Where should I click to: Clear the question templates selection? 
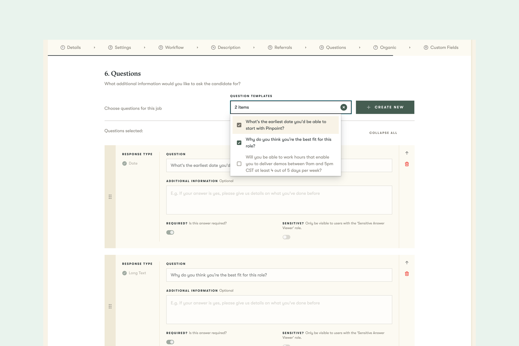coord(344,107)
